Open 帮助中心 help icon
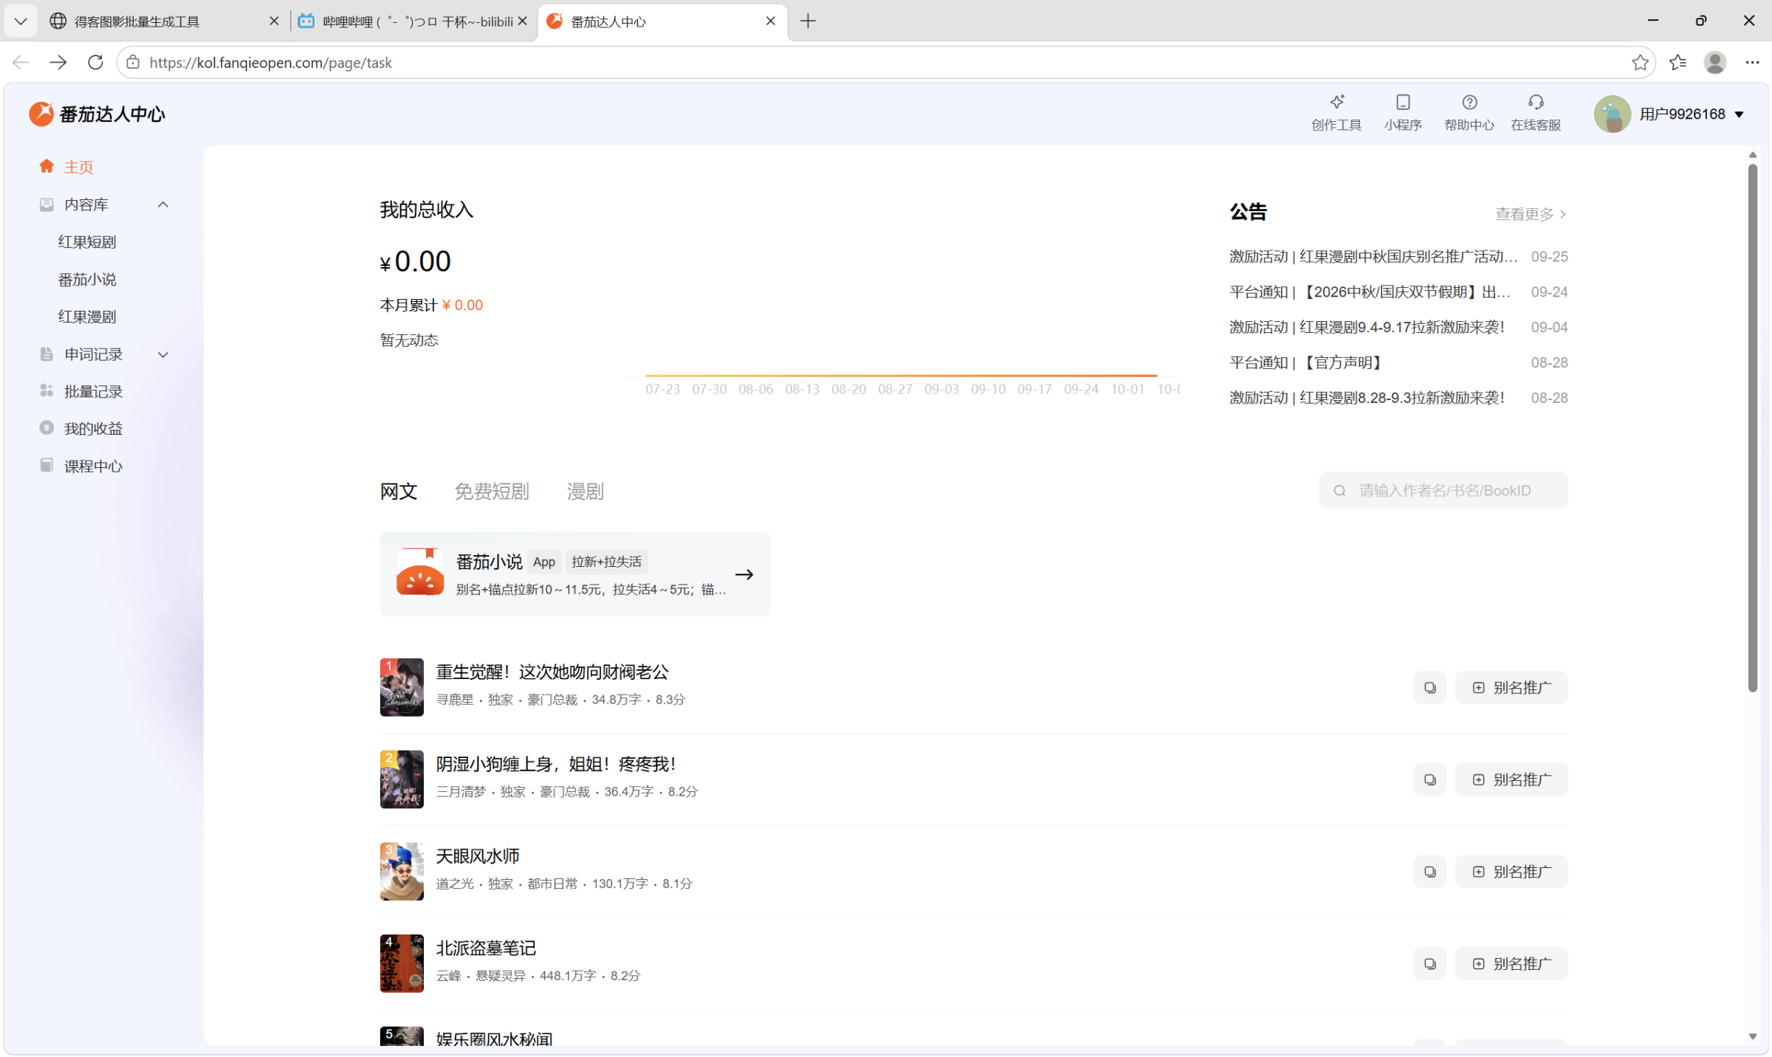 point(1469,112)
